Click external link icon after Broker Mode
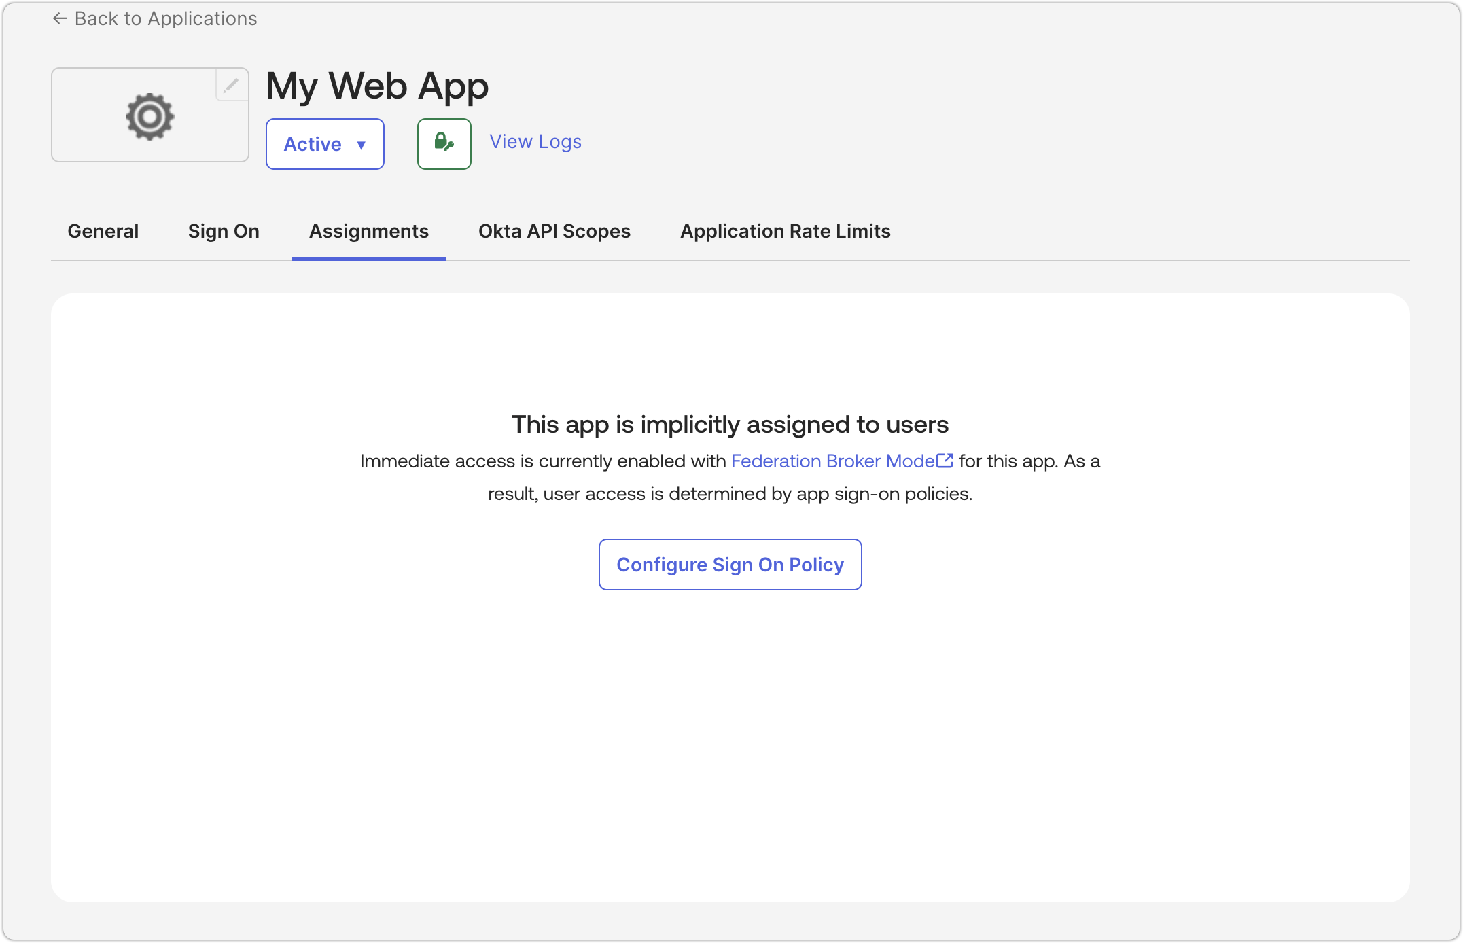Image resolution: width=1463 pixels, height=943 pixels. pyautogui.click(x=945, y=461)
